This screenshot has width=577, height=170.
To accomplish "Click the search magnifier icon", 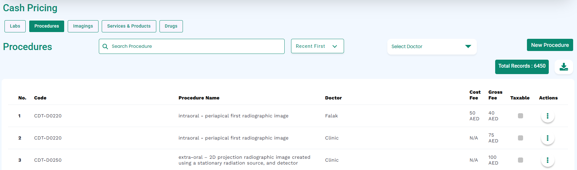I will pyautogui.click(x=105, y=47).
